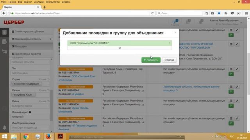Click the green Добавить button in the dialog
250x140 pixels.
[151, 60]
